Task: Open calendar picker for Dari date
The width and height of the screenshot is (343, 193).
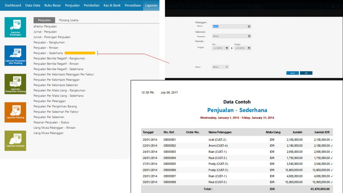Action: [227, 48]
